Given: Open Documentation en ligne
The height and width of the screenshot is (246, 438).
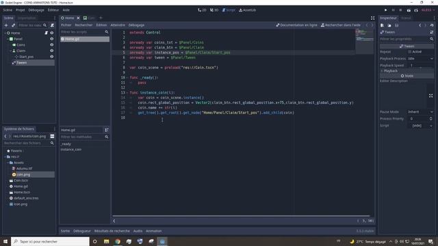Looking at the screenshot, I should (x=296, y=25).
